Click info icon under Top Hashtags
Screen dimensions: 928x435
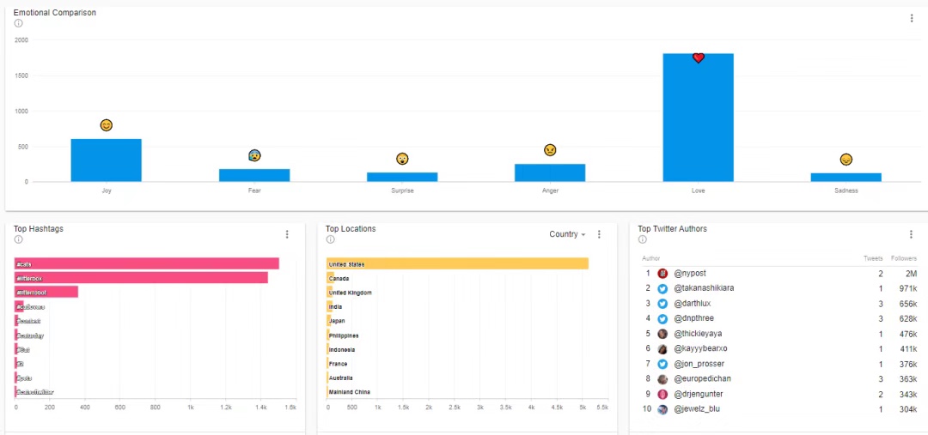point(18,240)
